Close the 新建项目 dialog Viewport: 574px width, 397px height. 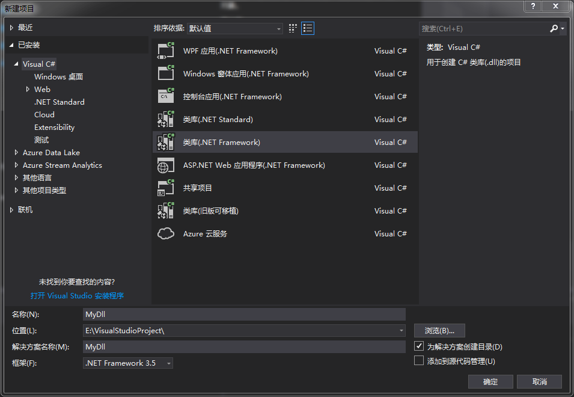556,6
